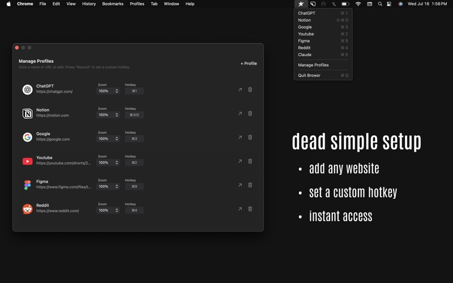
Task: Edit the https://notion.com URL
Action: coord(52,115)
